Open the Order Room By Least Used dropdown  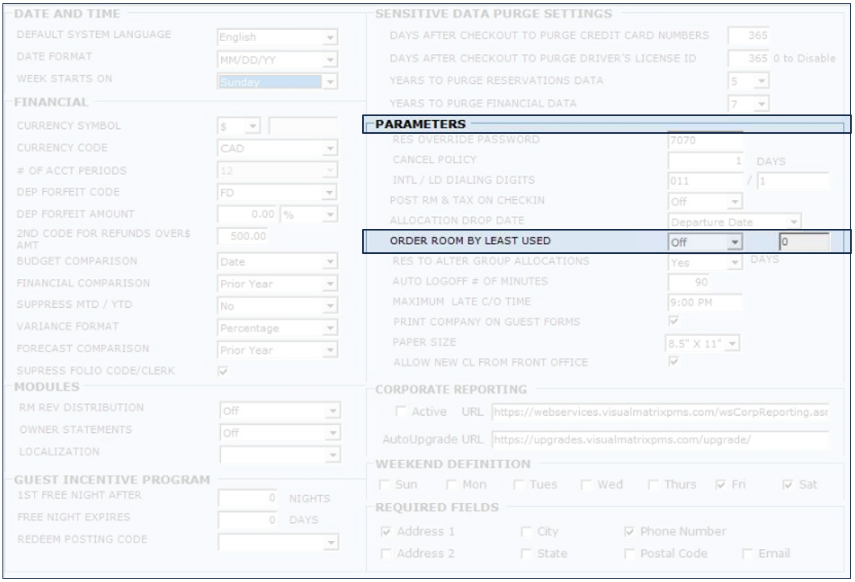click(733, 242)
